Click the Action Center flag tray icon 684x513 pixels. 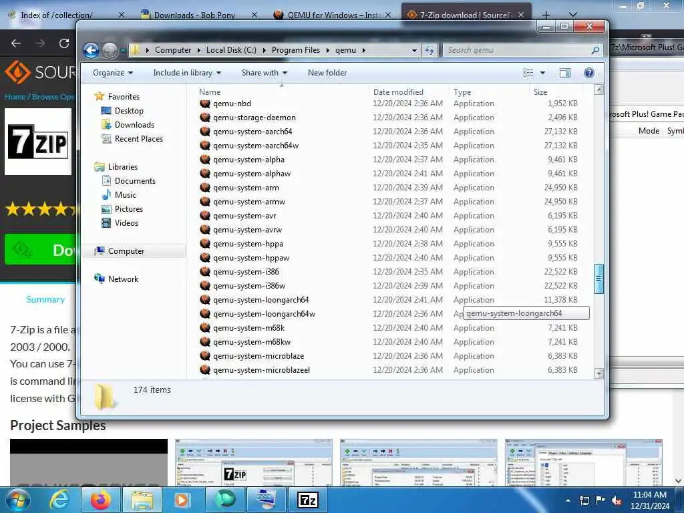click(601, 500)
